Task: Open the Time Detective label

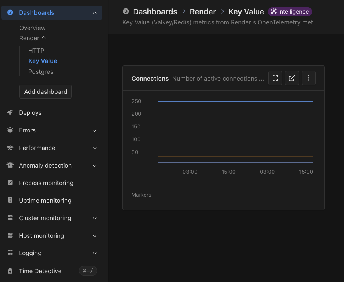Action: click(x=40, y=271)
